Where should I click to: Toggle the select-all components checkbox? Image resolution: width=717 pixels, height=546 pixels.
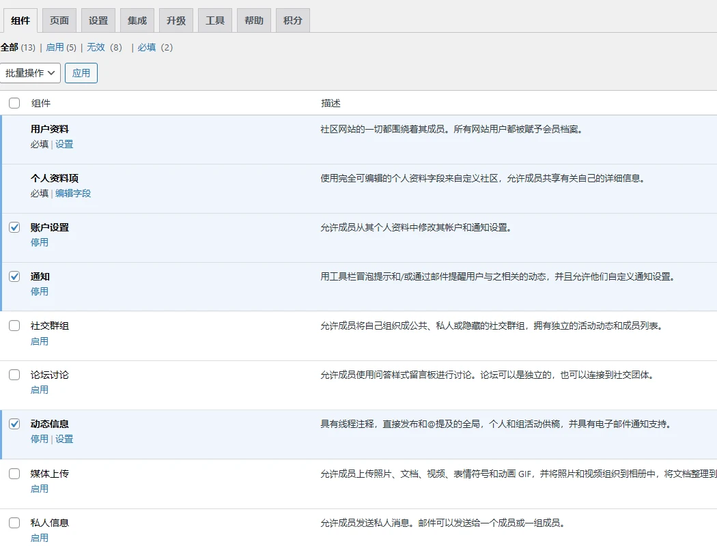pyautogui.click(x=14, y=102)
